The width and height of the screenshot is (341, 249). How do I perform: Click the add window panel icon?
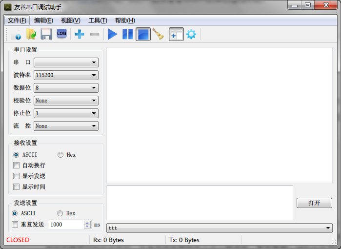point(176,34)
